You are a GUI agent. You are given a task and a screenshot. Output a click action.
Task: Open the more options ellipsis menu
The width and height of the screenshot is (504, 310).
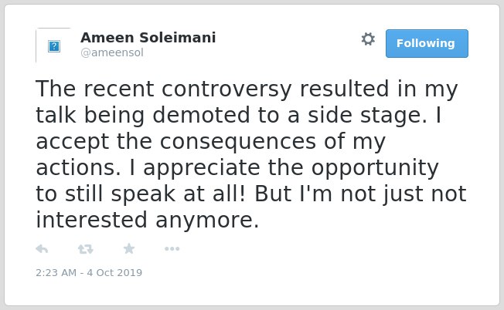pos(172,249)
